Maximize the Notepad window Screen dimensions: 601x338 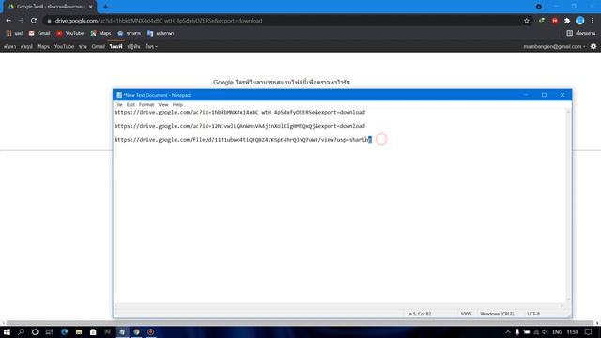click(544, 95)
